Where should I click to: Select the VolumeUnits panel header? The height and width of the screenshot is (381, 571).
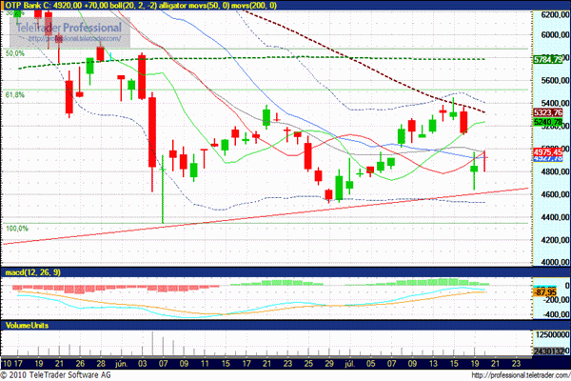pyautogui.click(x=27, y=326)
